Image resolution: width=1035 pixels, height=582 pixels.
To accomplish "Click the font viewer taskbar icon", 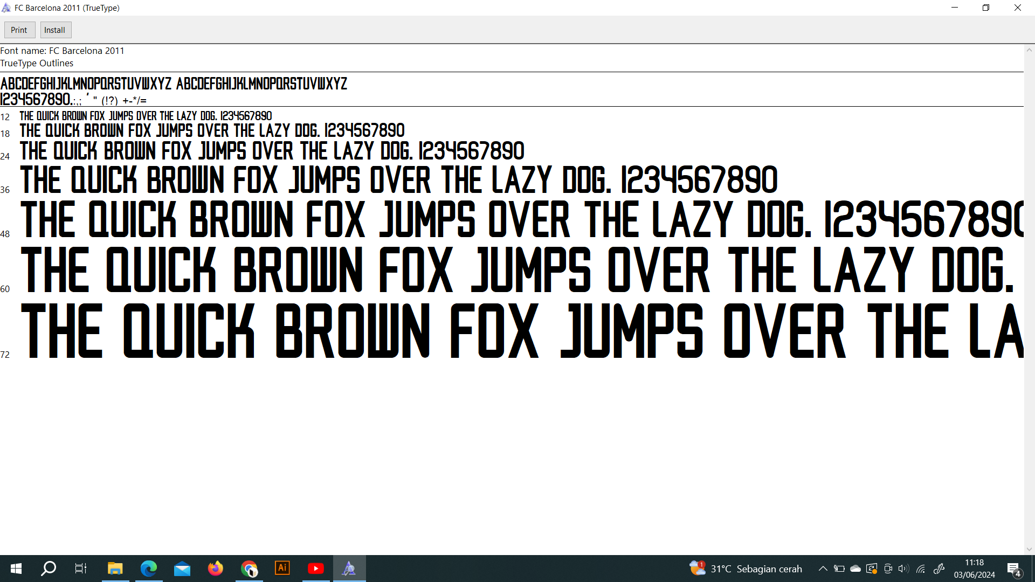I will click(349, 569).
